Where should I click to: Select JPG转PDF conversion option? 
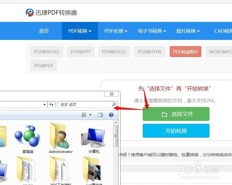pos(44,65)
